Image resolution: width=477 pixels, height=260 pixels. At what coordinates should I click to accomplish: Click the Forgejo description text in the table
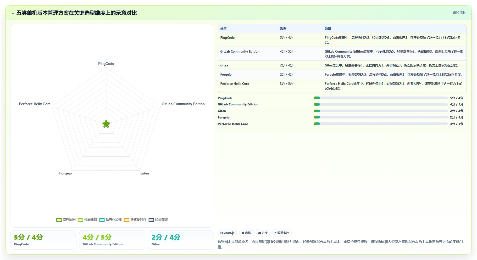point(394,75)
